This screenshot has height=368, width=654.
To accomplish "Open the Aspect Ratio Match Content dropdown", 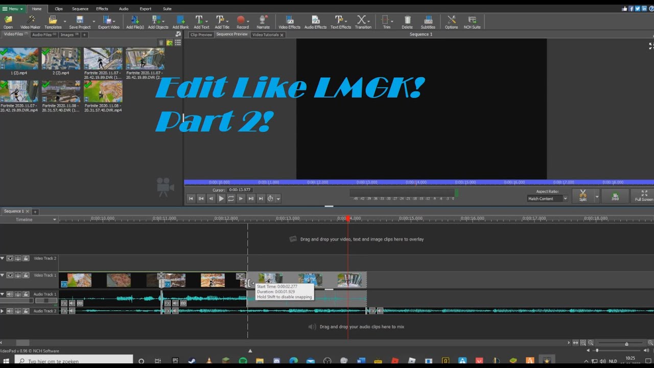I will [x=547, y=198].
